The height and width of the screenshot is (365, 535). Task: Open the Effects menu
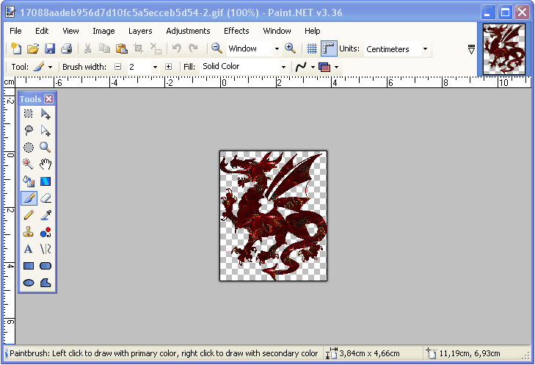236,31
